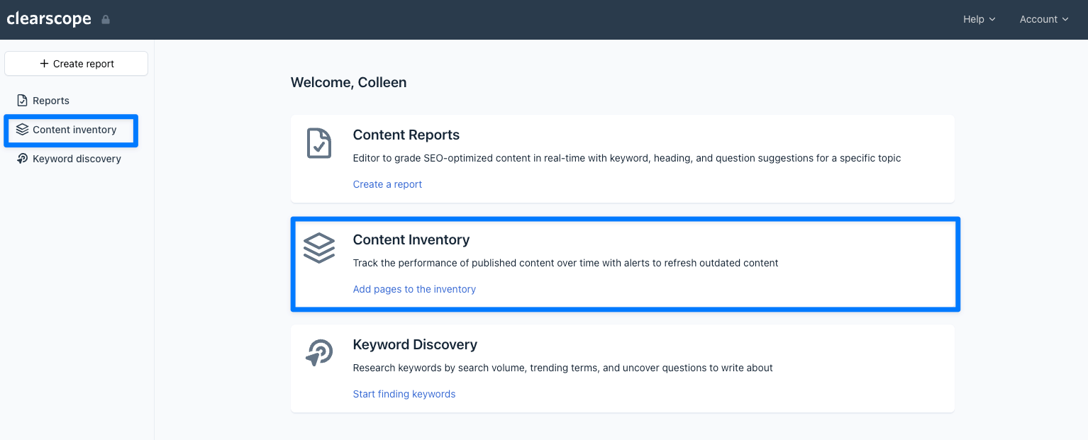This screenshot has width=1088, height=440.
Task: Open the 'Start finding keywords' link
Action: point(404,394)
